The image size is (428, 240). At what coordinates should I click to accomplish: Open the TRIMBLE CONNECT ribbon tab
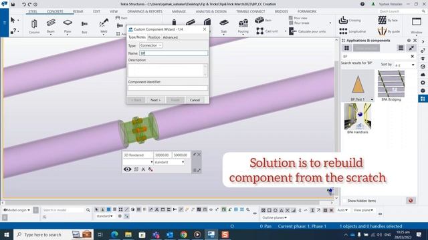click(250, 11)
